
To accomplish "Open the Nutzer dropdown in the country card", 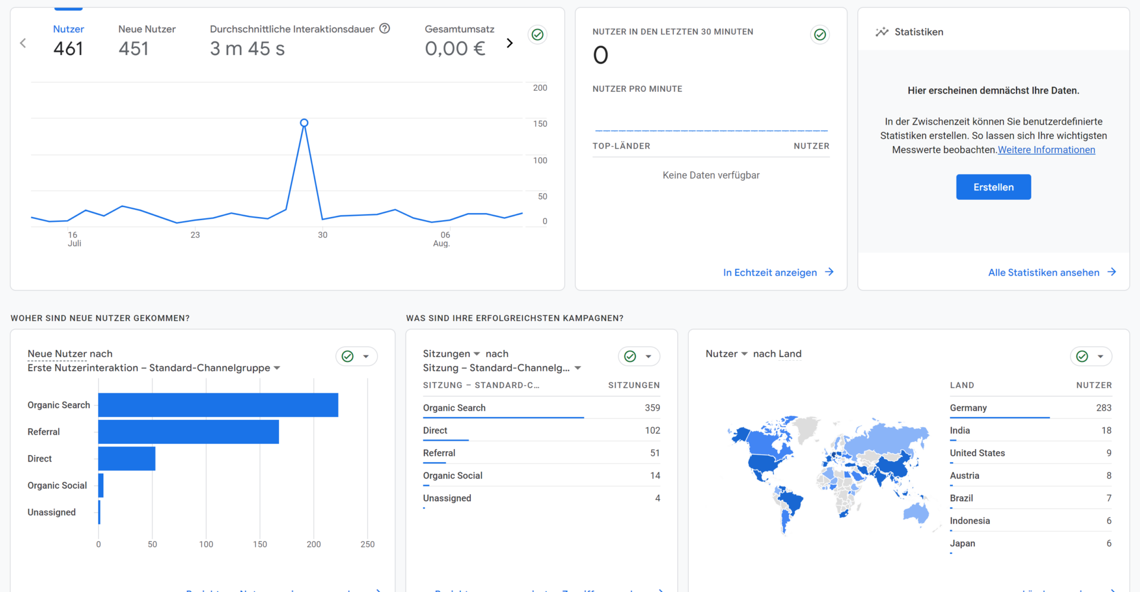I will [x=744, y=354].
